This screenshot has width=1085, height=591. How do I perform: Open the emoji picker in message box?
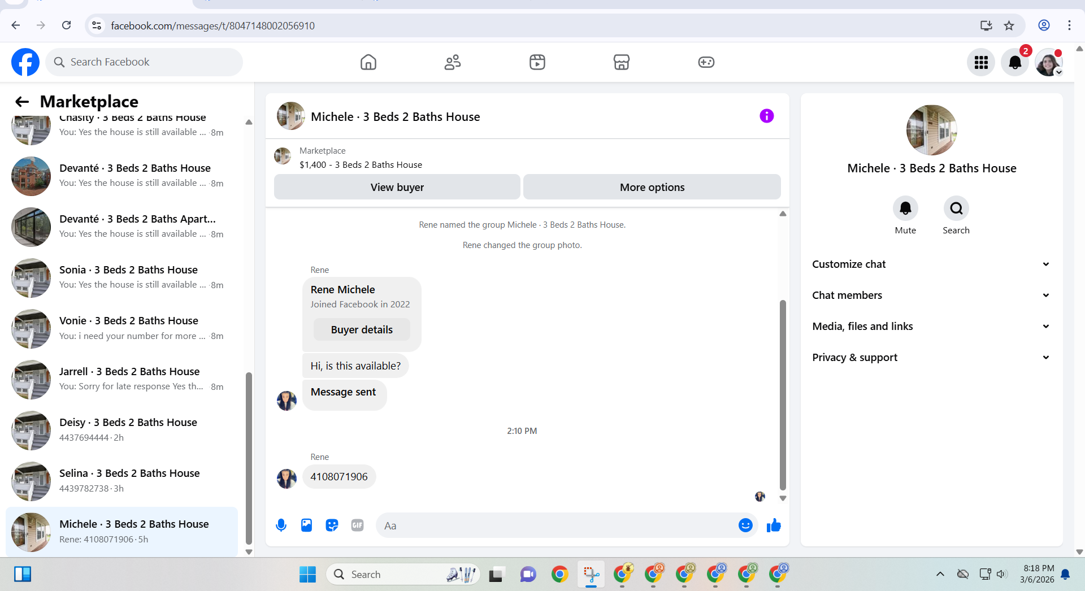745,525
